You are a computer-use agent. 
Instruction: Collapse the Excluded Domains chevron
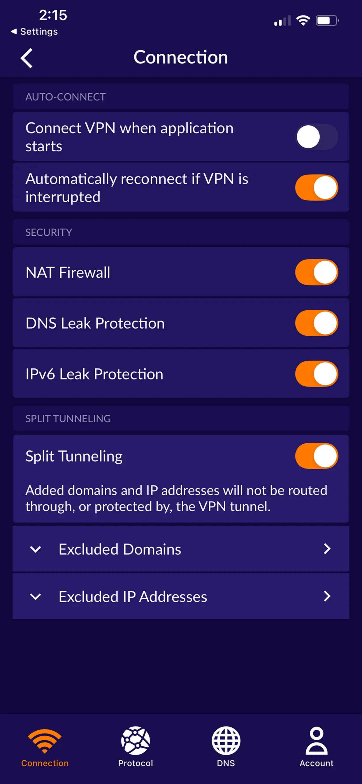click(36, 549)
